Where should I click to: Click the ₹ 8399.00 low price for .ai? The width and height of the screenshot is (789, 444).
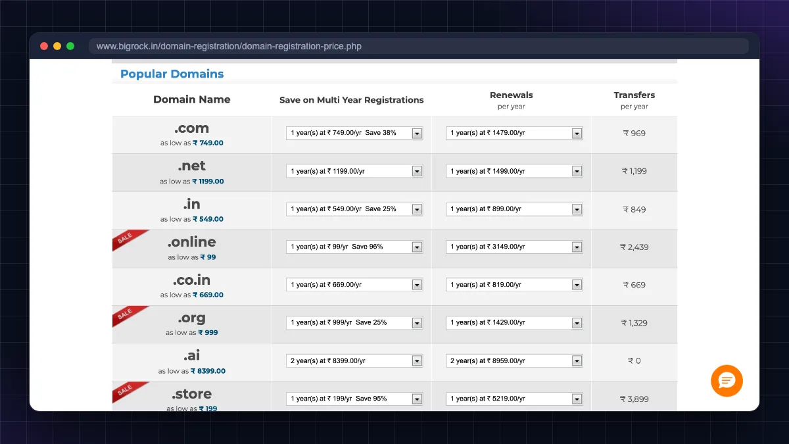point(208,371)
